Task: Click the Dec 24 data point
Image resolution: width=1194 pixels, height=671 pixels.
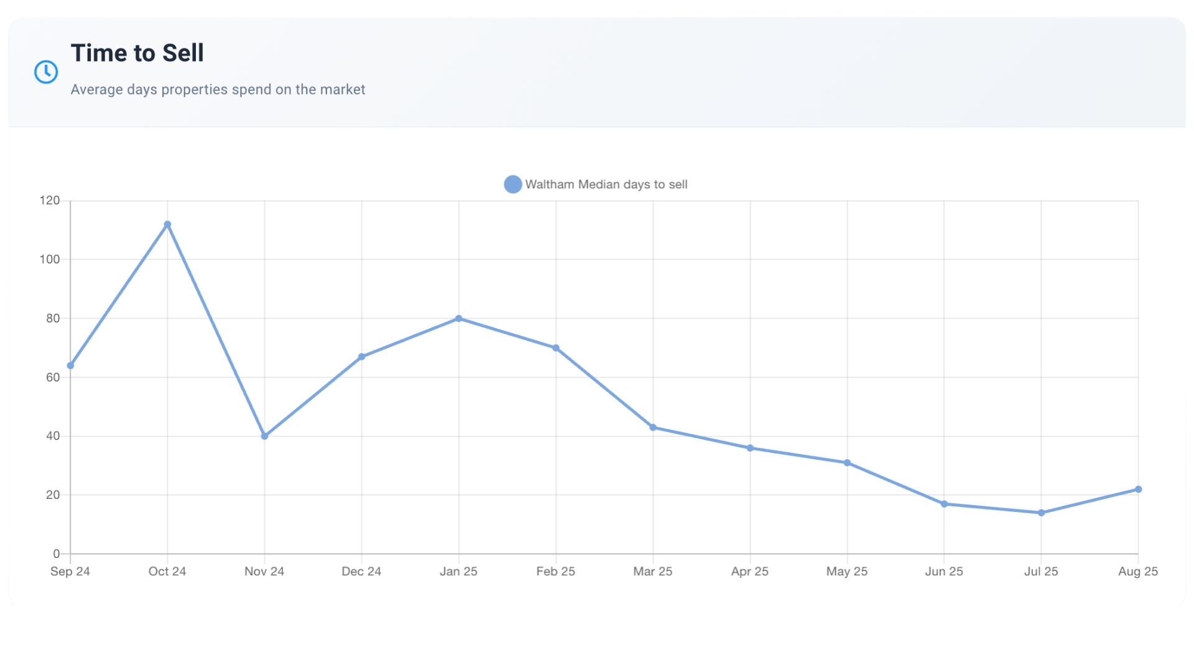Action: coord(361,357)
